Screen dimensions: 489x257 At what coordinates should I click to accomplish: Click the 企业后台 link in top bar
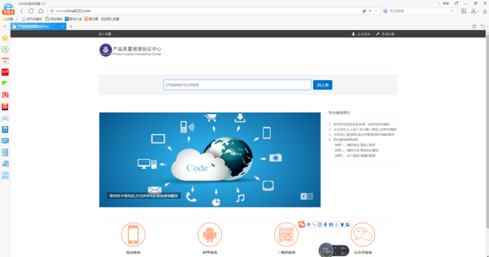click(361, 34)
